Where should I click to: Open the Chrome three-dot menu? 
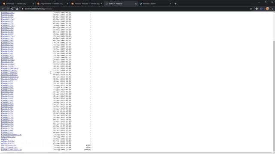click(272, 9)
